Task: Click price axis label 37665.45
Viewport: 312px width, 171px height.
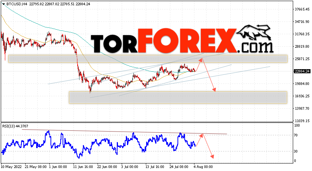Action: tap(302, 9)
